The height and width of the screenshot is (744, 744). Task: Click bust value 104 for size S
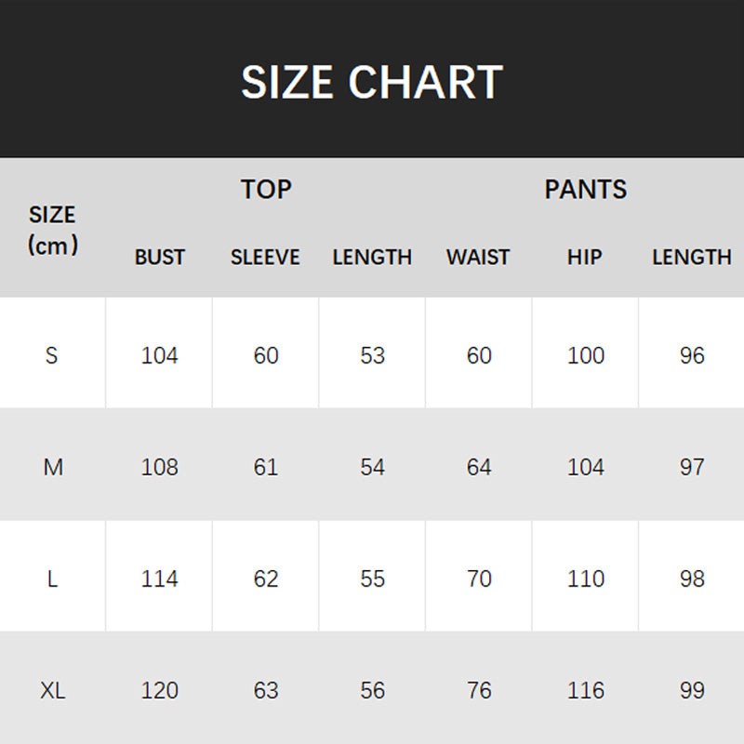[160, 355]
